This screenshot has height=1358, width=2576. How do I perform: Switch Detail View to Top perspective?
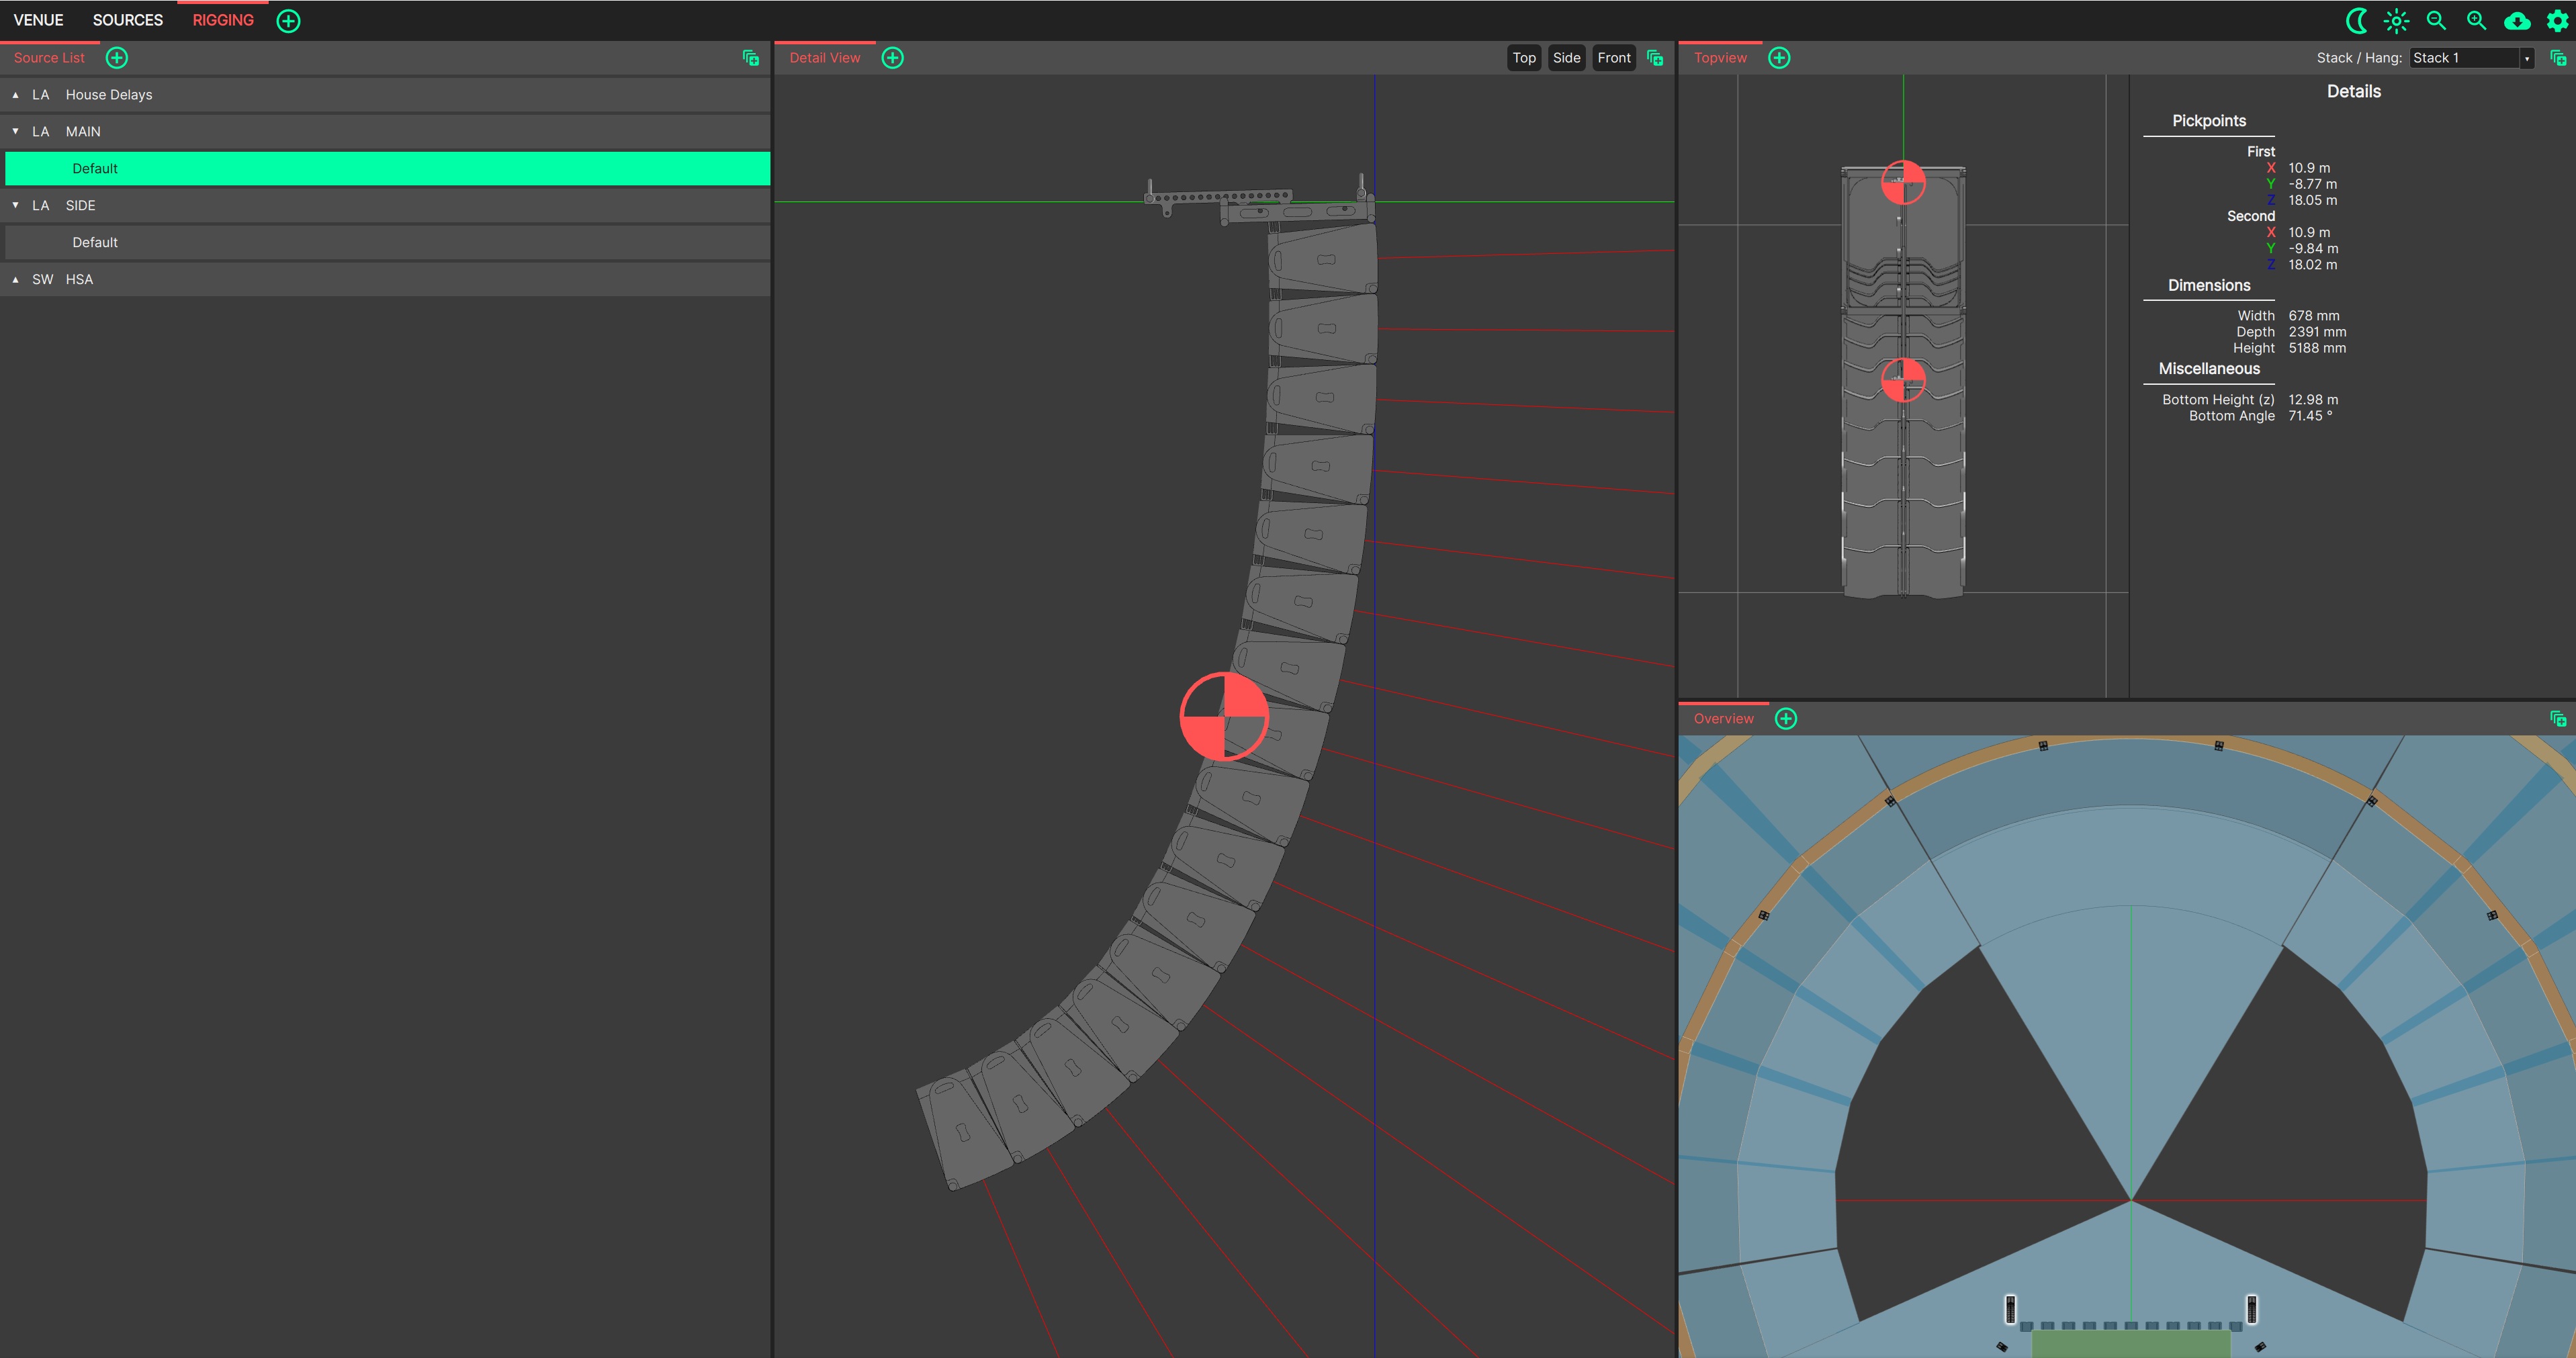click(x=1523, y=57)
